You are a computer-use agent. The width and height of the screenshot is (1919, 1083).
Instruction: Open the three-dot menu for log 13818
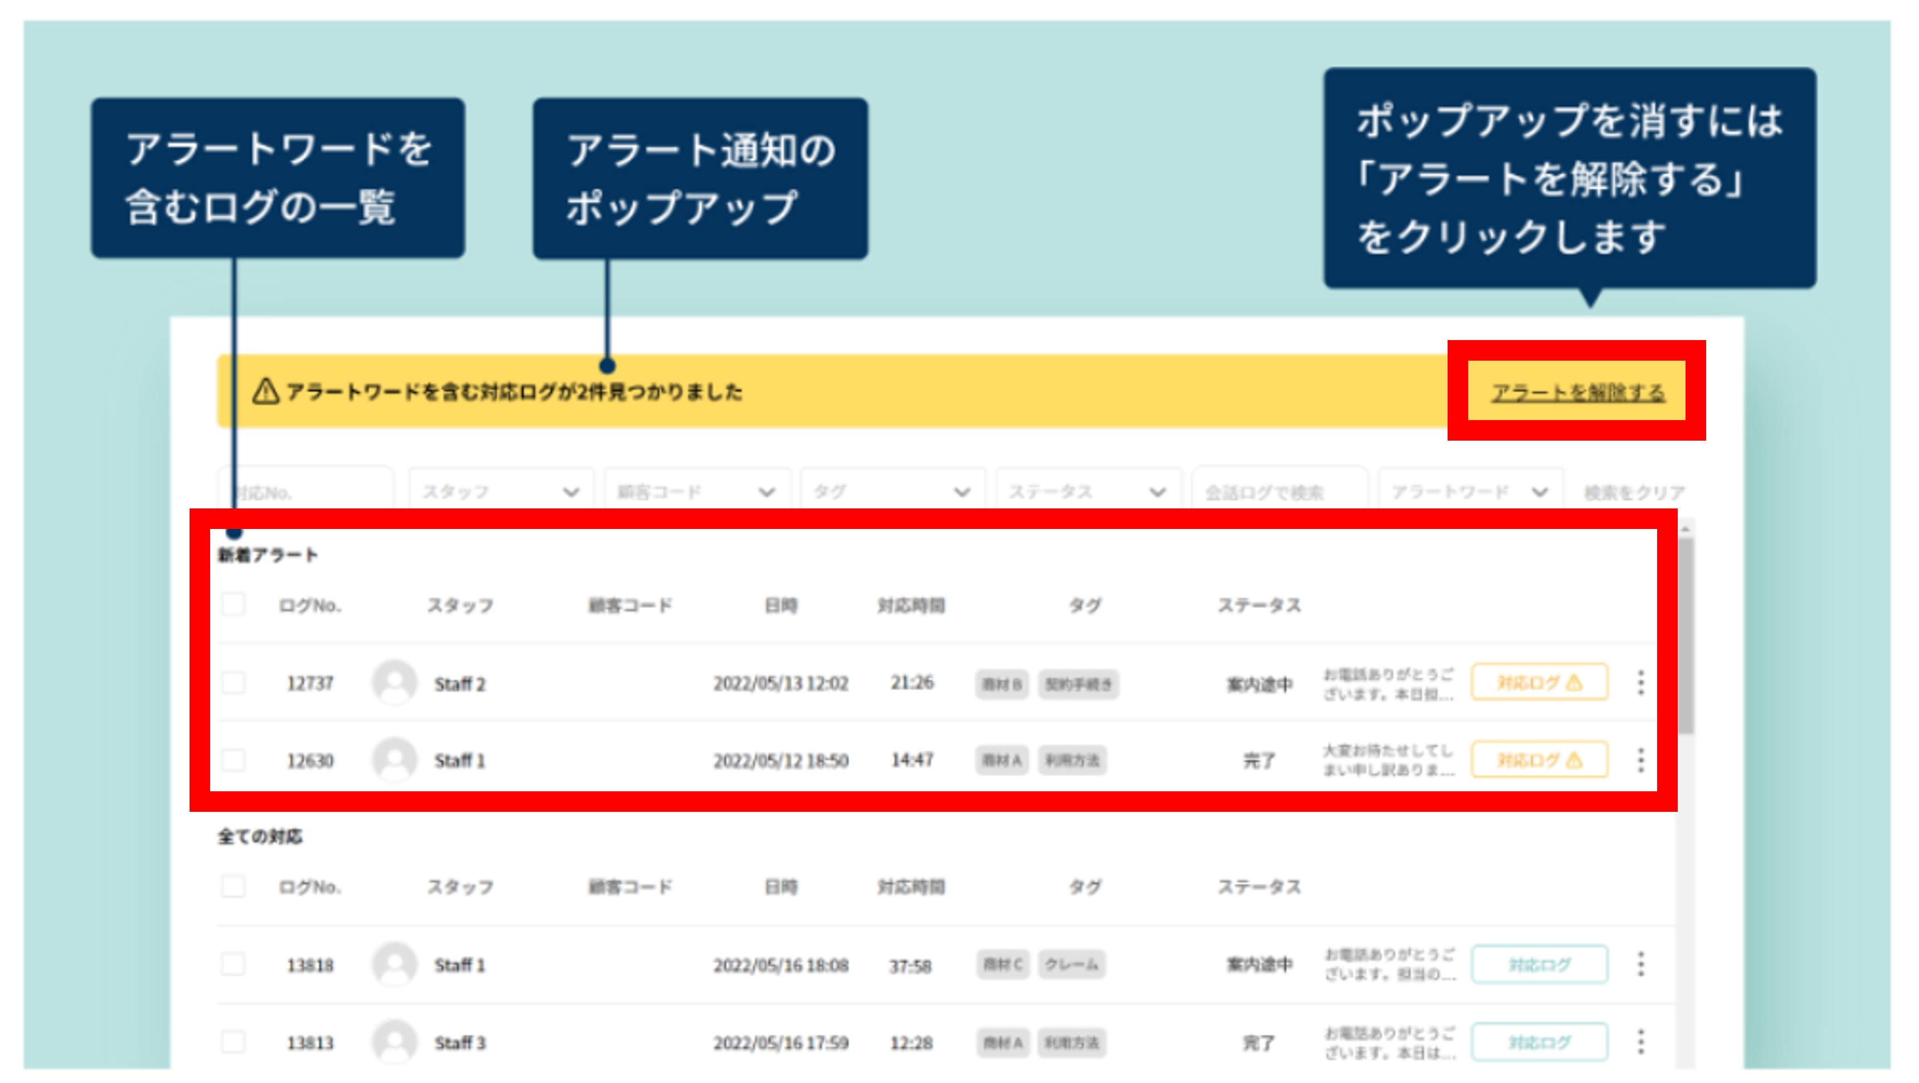[1640, 964]
